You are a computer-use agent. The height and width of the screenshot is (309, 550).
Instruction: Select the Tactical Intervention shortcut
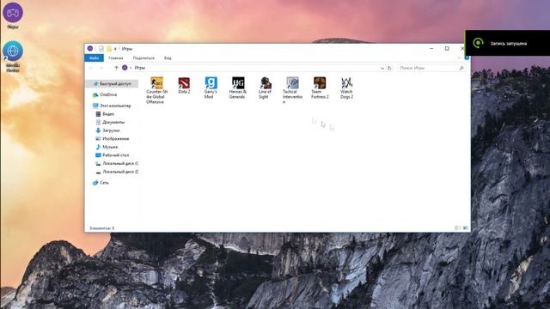click(292, 90)
